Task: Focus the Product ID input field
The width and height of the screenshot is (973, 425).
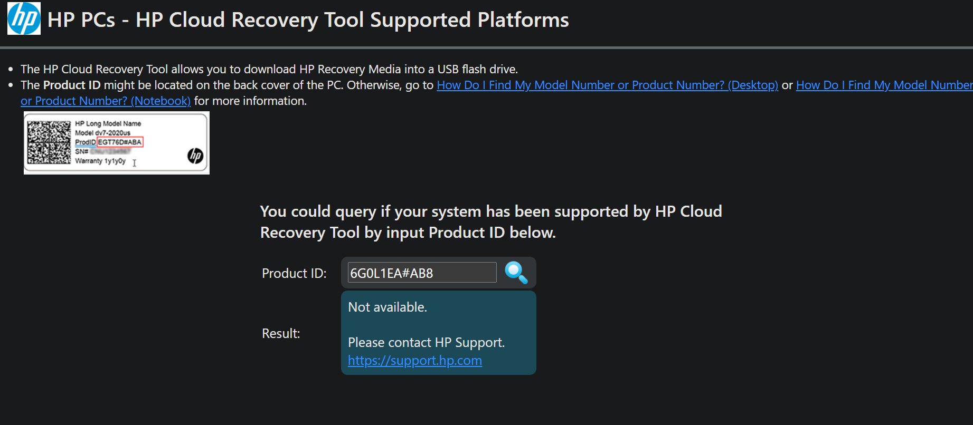Action: pos(421,273)
